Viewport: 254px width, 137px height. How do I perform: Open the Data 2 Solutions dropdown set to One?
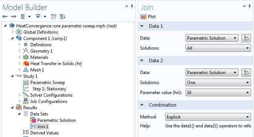218,83
